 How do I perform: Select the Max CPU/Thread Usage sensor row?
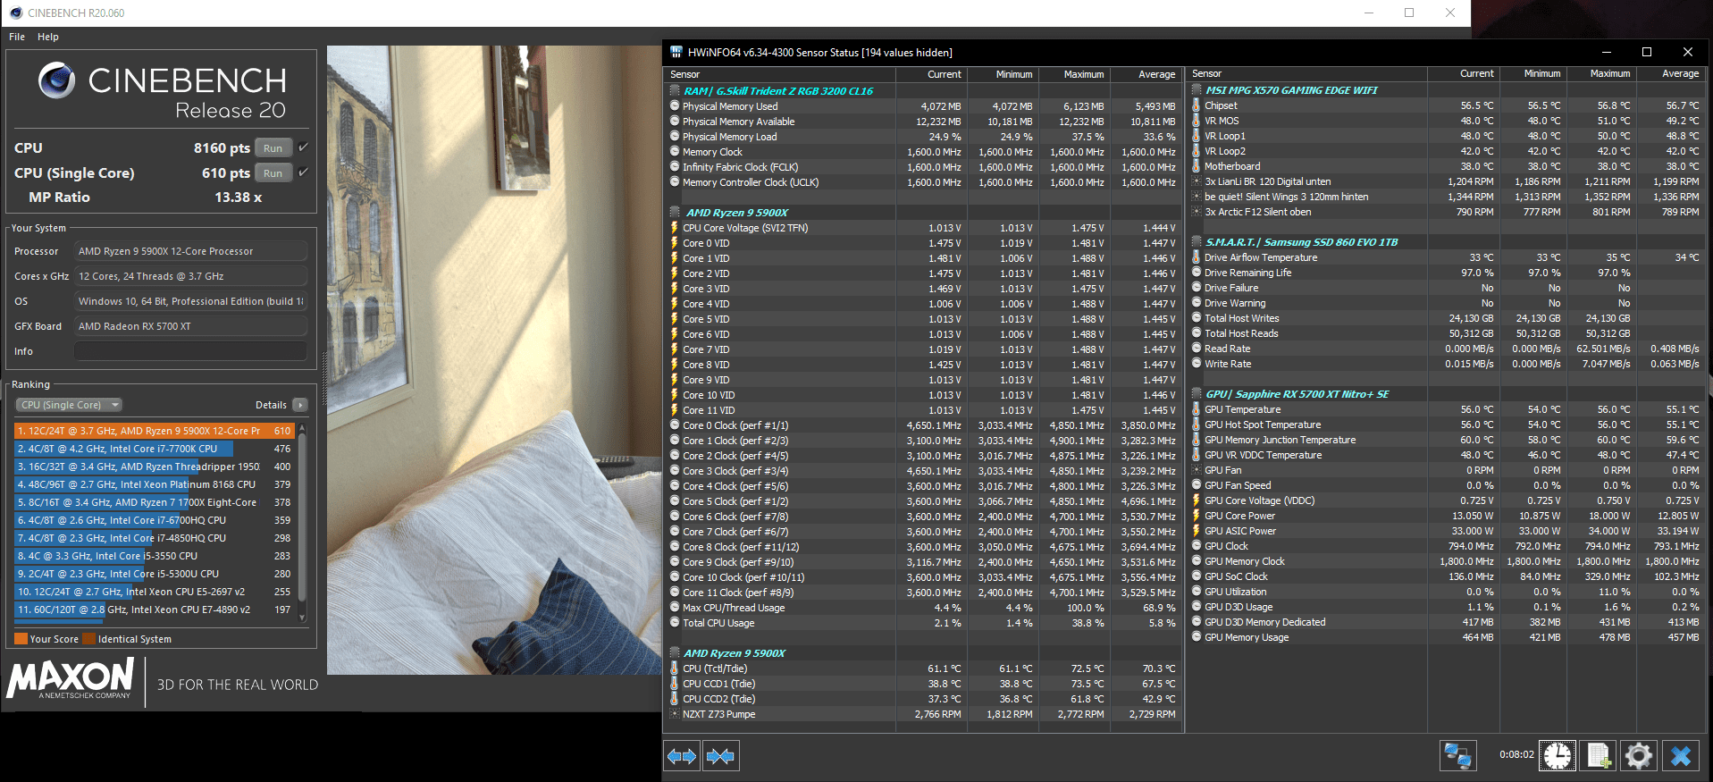point(923,608)
